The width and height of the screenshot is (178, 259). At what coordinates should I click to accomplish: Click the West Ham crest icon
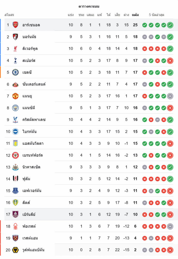coord(15,238)
